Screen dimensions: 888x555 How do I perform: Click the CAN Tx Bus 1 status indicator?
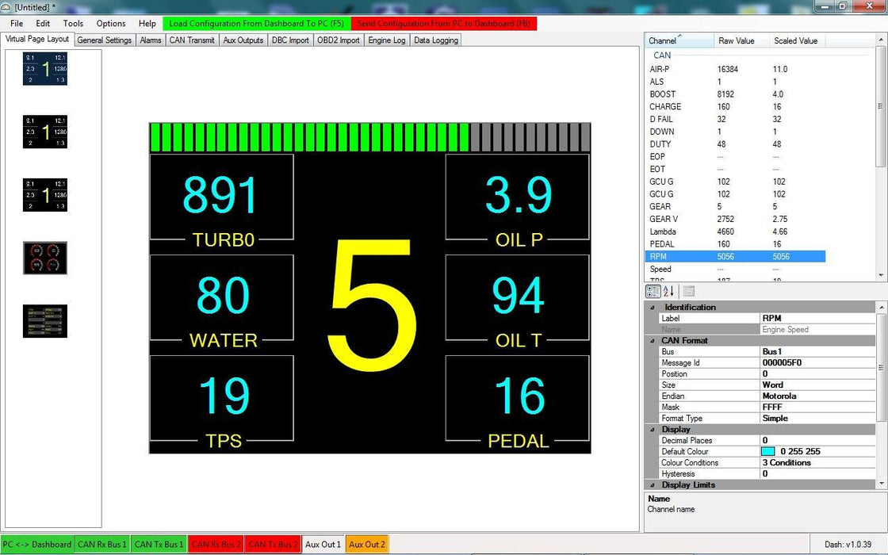point(158,544)
